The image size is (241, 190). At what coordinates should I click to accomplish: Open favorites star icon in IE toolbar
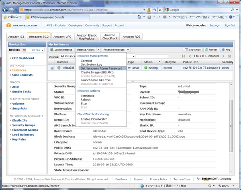click(x=5, y=17)
